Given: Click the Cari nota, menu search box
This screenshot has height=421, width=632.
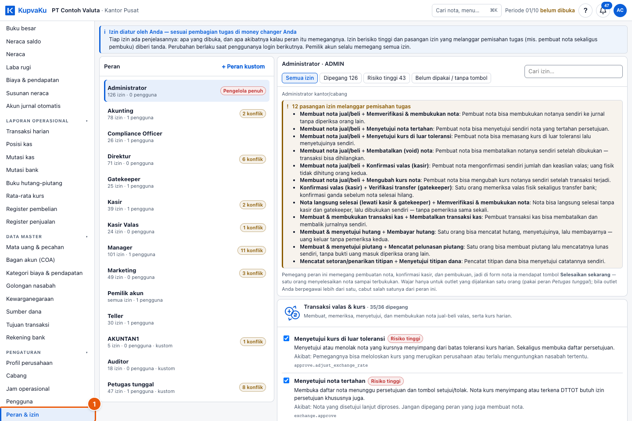Looking at the screenshot, I should pyautogui.click(x=467, y=11).
